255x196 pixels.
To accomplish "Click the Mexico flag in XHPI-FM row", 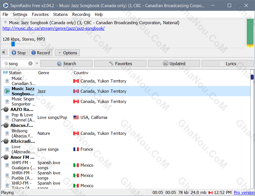I will click(76, 165).
